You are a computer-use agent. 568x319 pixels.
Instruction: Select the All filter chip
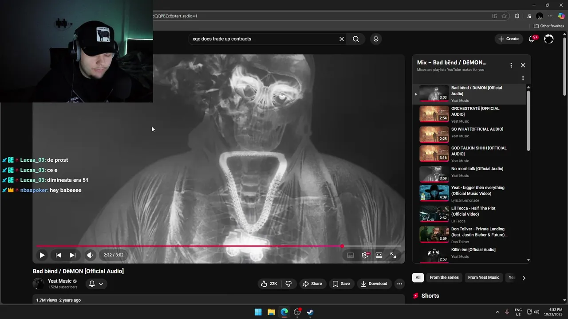418,278
